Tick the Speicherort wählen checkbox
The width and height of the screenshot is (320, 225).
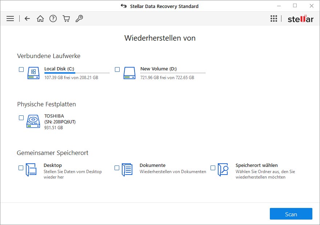pos(213,168)
